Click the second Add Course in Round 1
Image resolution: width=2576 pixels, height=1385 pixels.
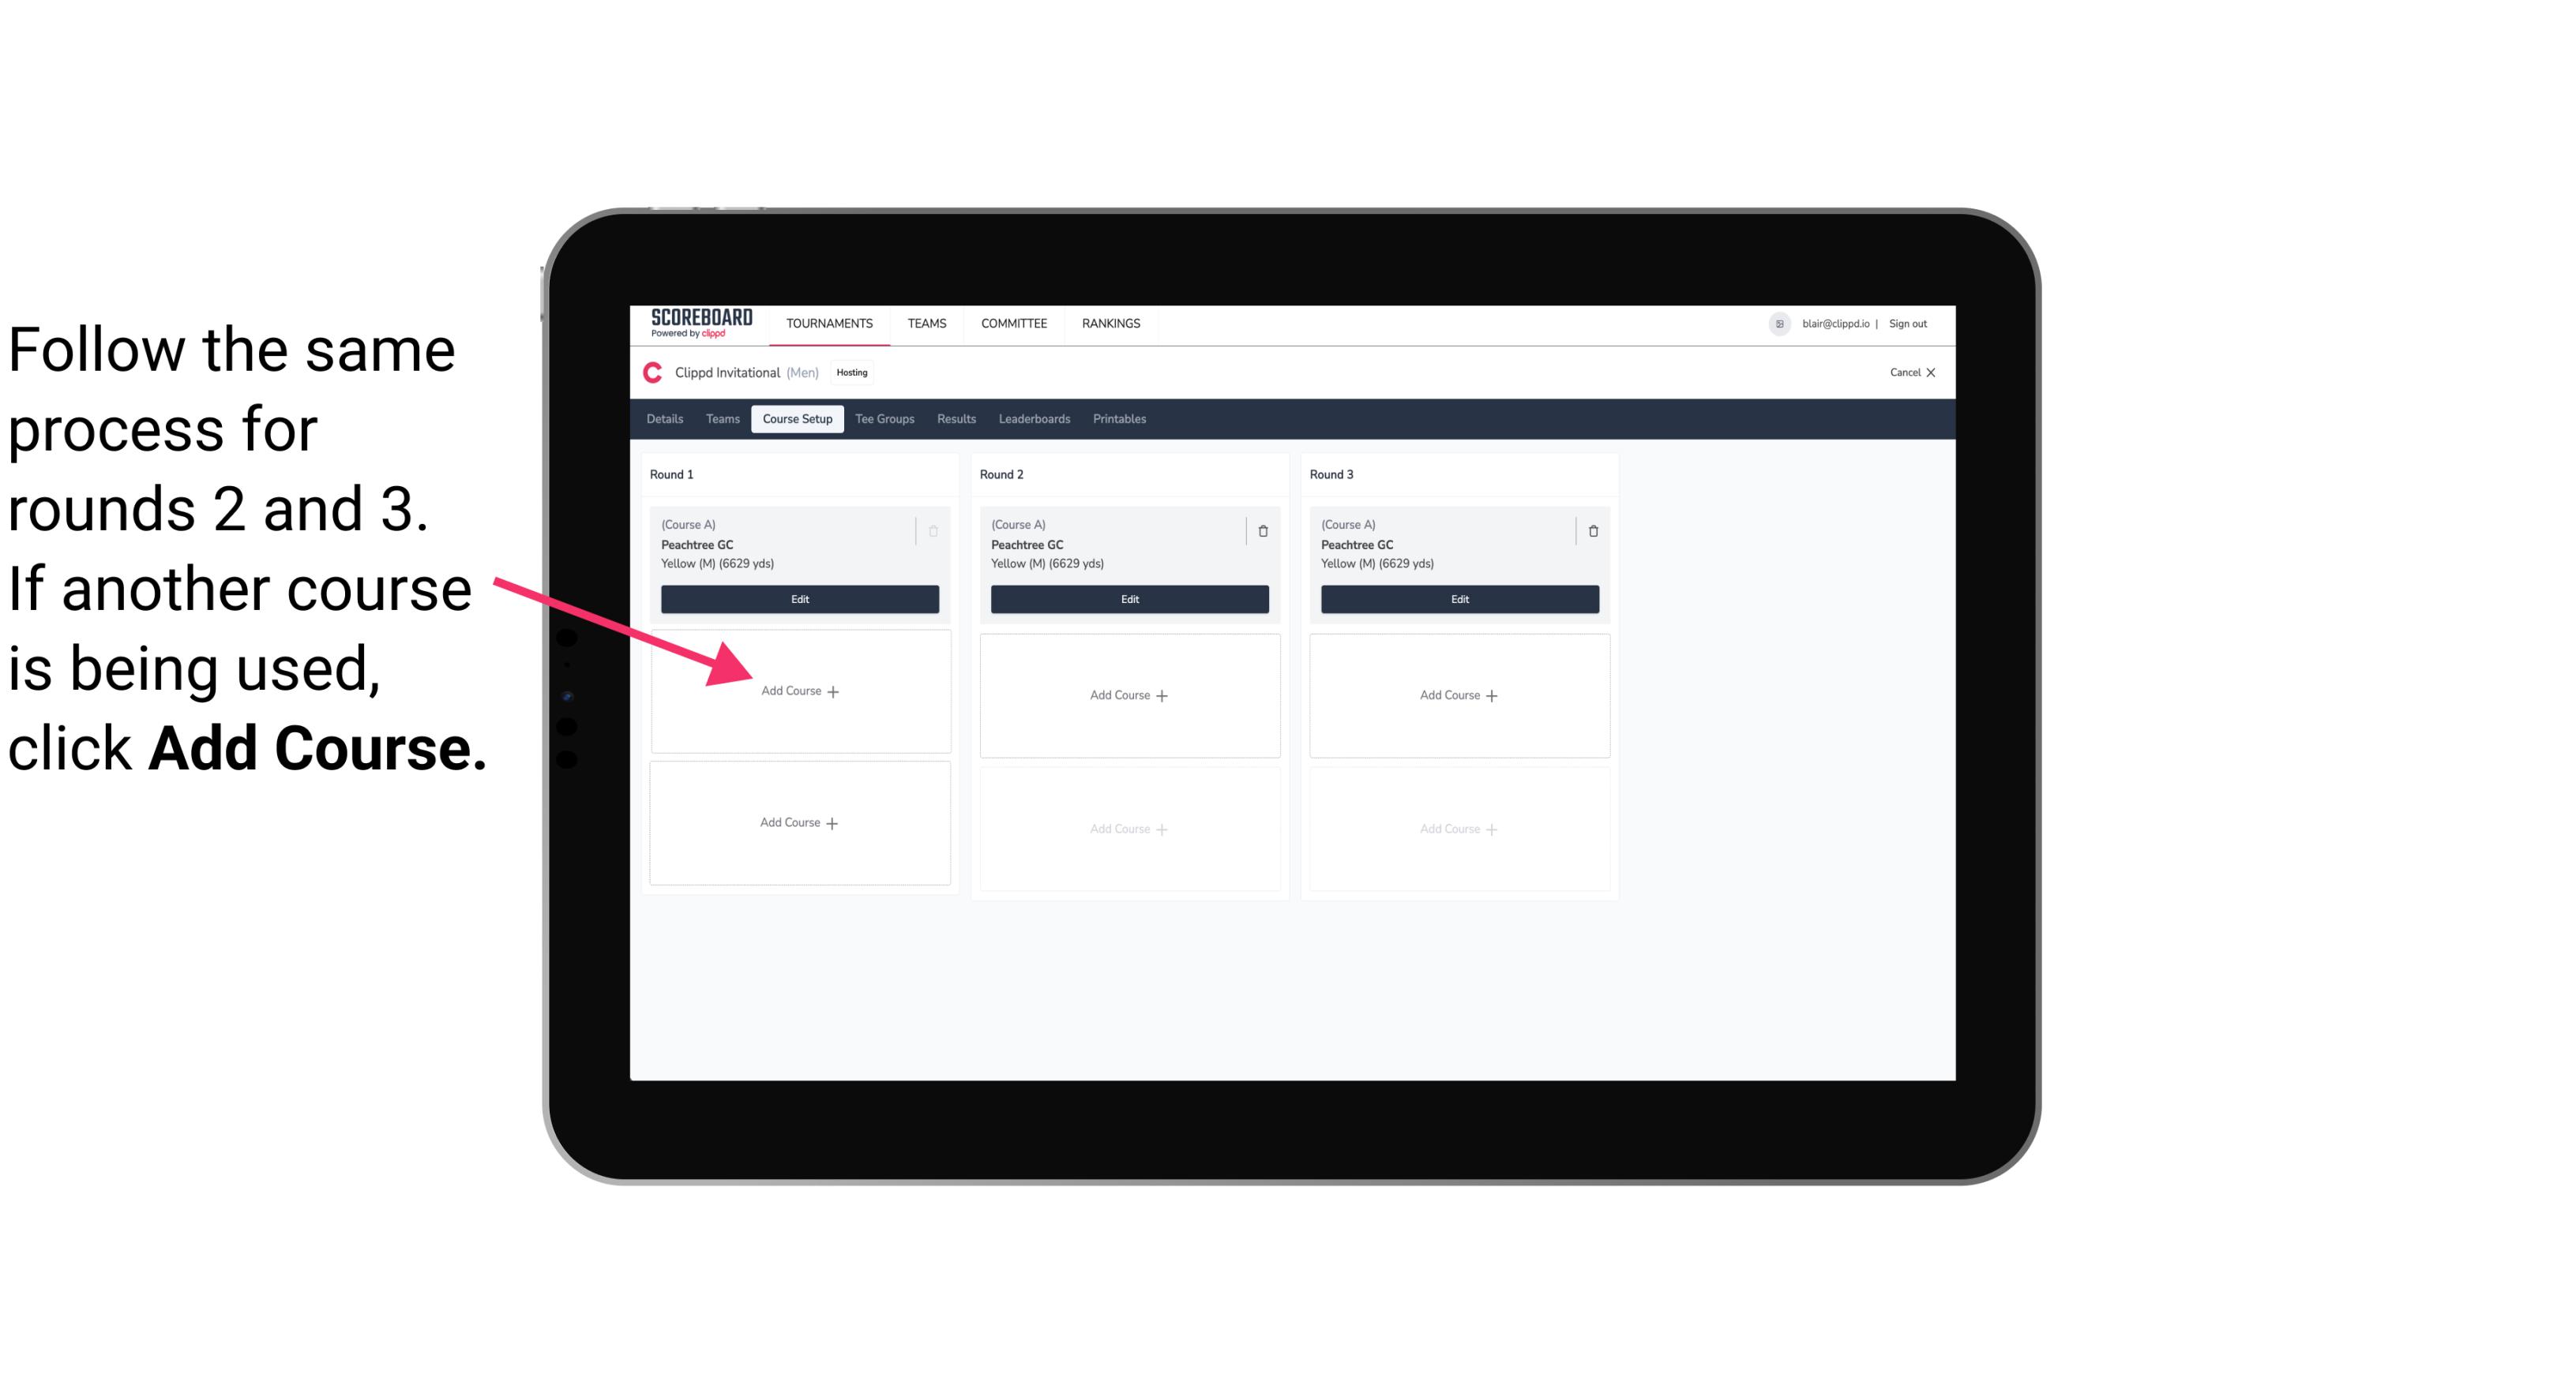(x=798, y=821)
